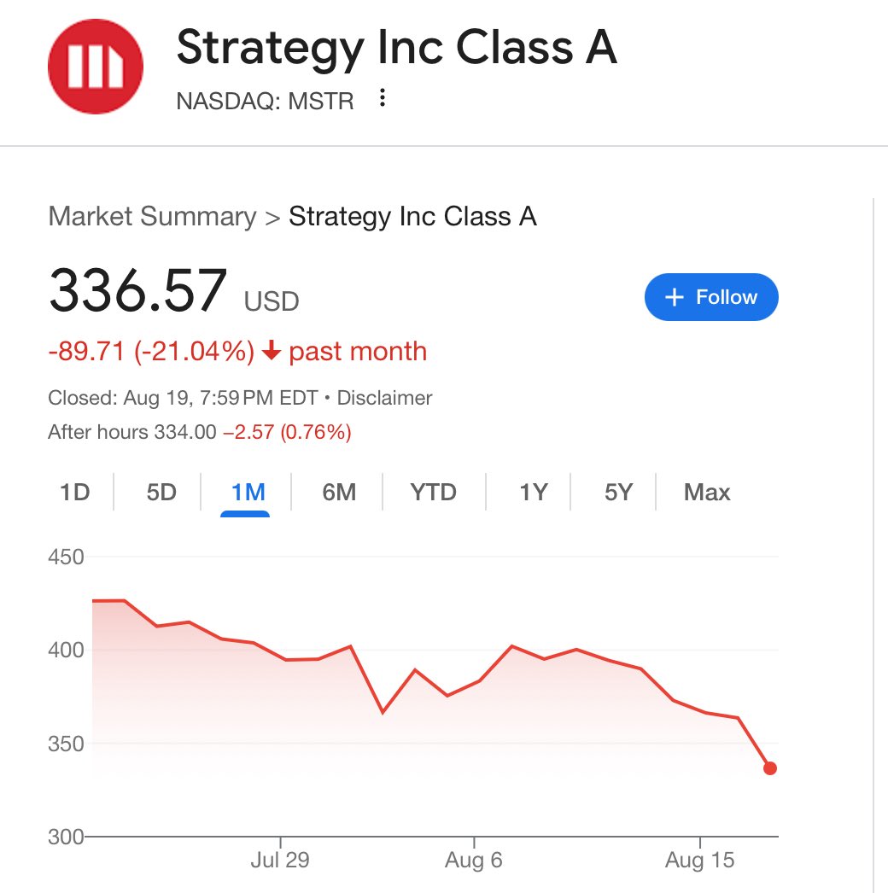
Task: Click the Strategy Inc red logo icon
Action: tap(96, 67)
